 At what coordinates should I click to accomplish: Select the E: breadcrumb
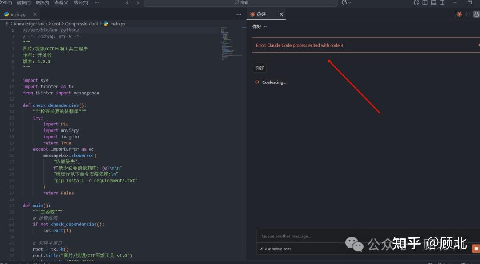[x=7, y=24]
